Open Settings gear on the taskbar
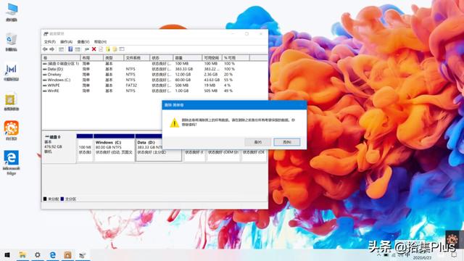This screenshot has height=261, width=464. click(38, 254)
